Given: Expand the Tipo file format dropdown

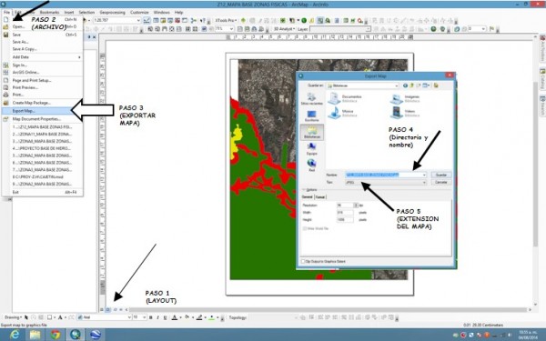Looking at the screenshot, I should coord(386,183).
